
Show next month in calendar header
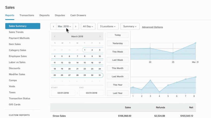pyautogui.click(x=100, y=36)
